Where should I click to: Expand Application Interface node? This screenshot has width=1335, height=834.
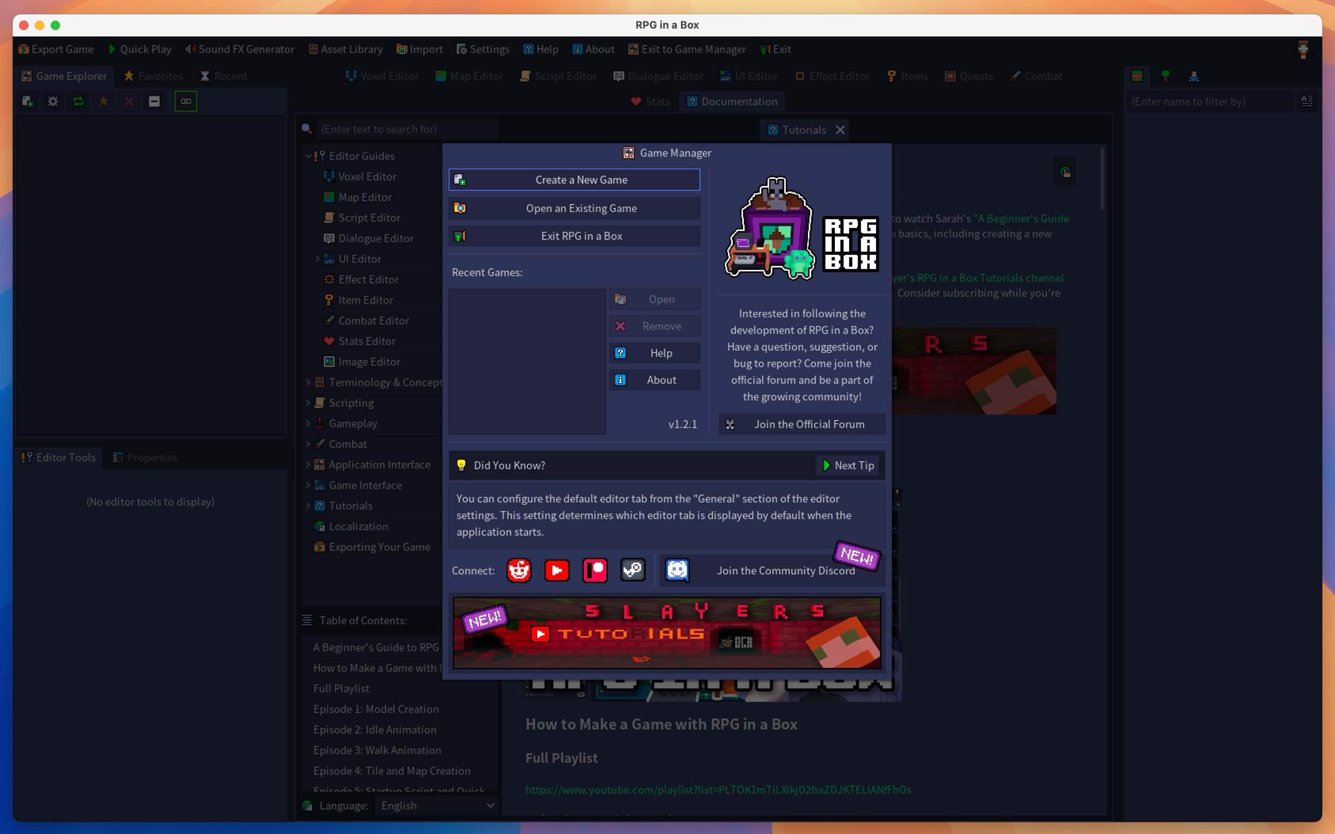pos(308,465)
